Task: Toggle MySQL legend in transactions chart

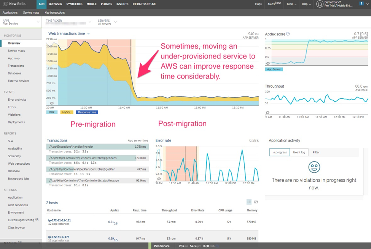Action: 67,112
